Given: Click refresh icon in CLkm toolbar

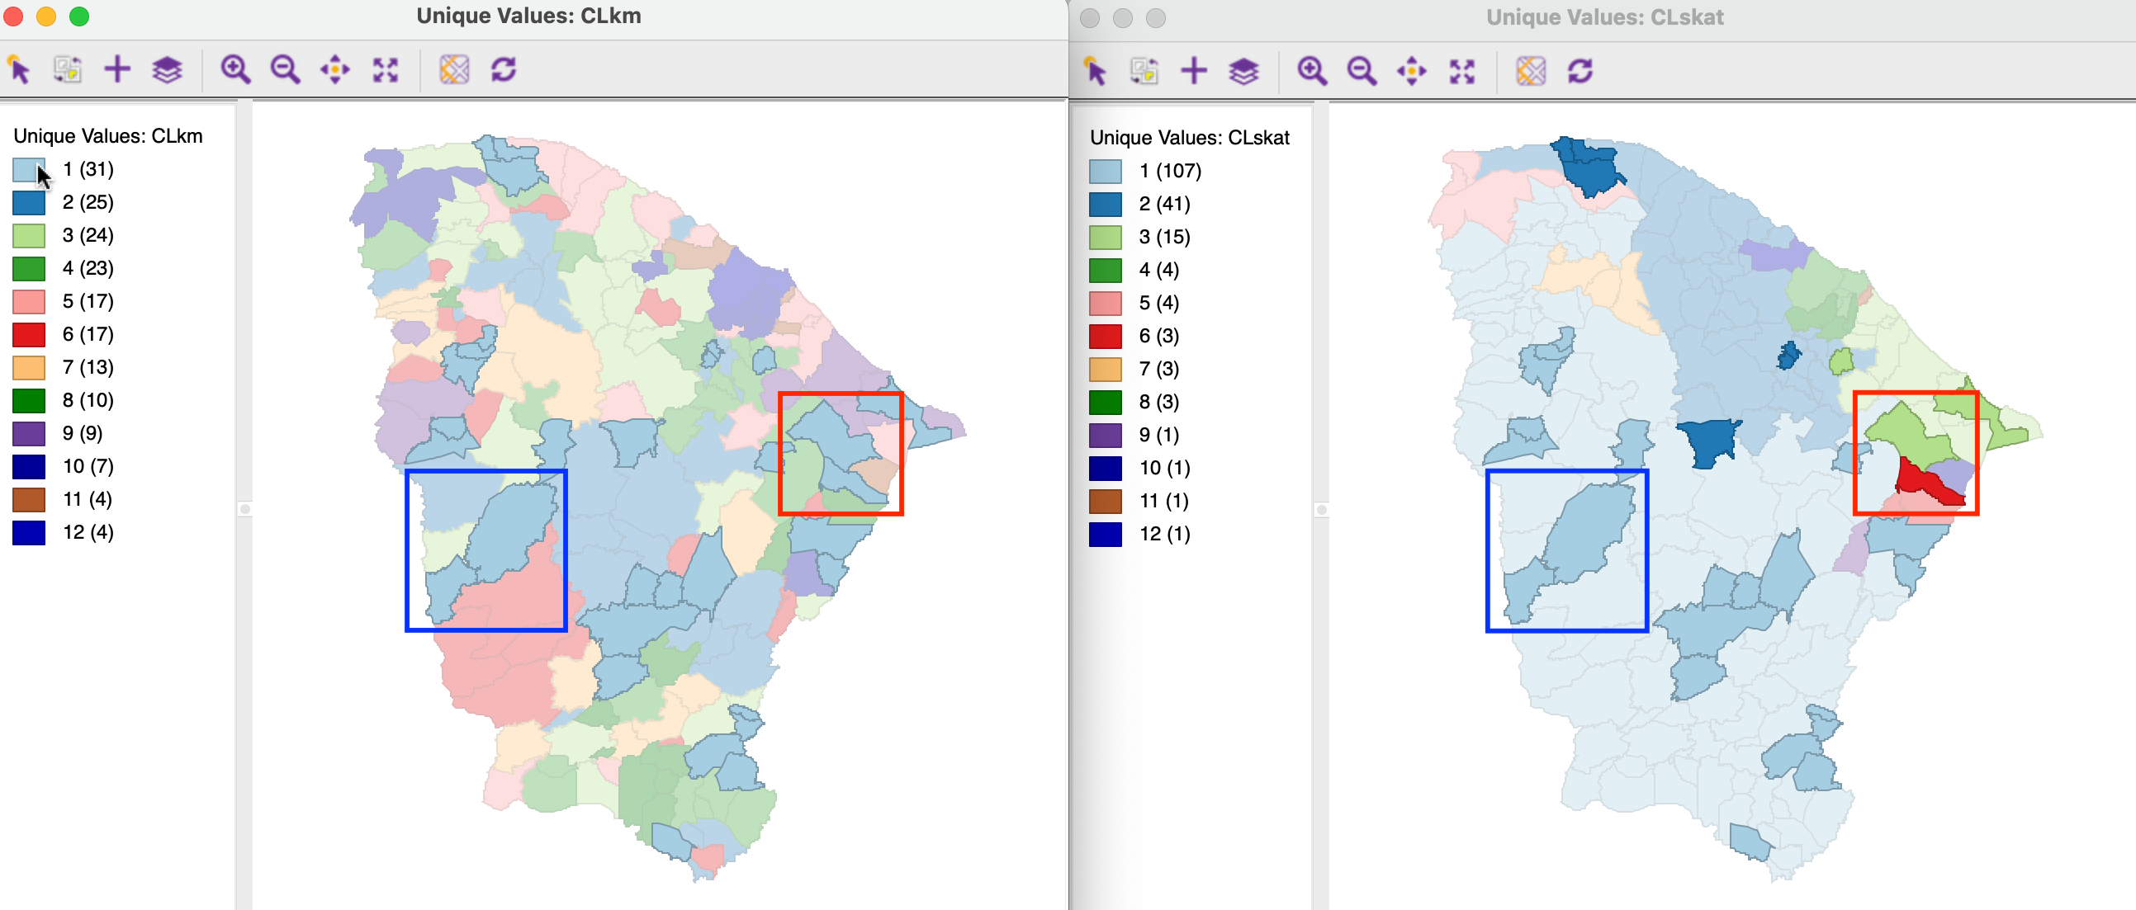Looking at the screenshot, I should pos(504,69).
